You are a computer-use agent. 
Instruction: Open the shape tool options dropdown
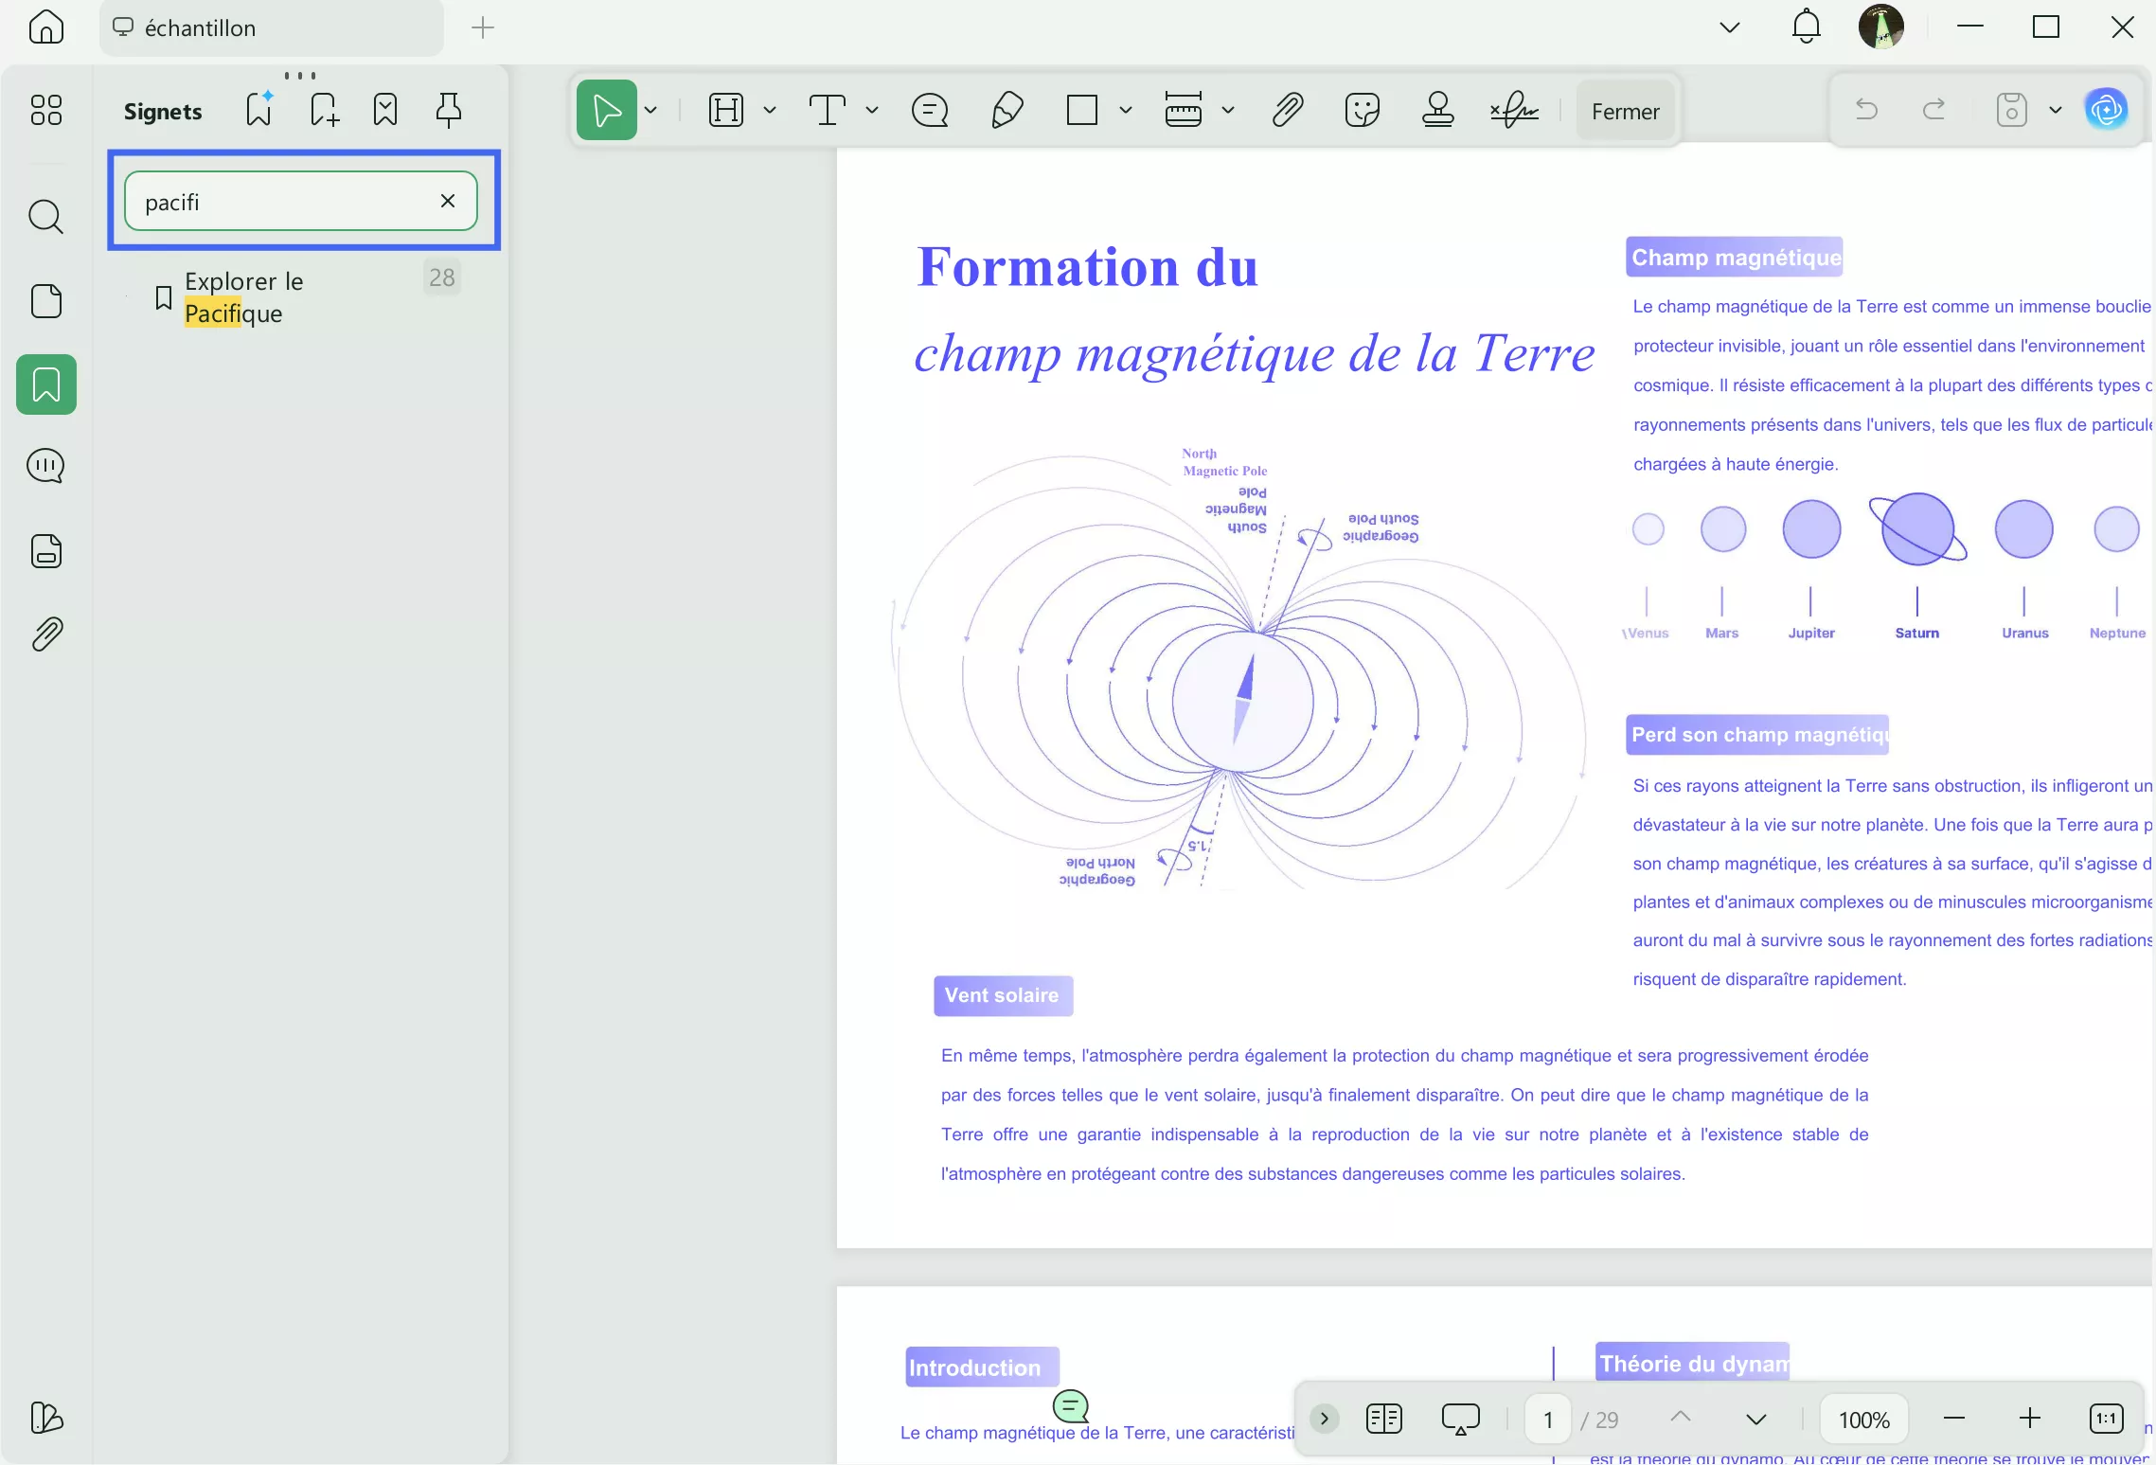[x=1126, y=110]
